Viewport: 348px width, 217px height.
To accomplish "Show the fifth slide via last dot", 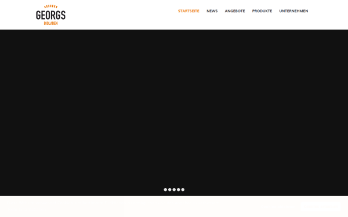I will (x=183, y=190).
